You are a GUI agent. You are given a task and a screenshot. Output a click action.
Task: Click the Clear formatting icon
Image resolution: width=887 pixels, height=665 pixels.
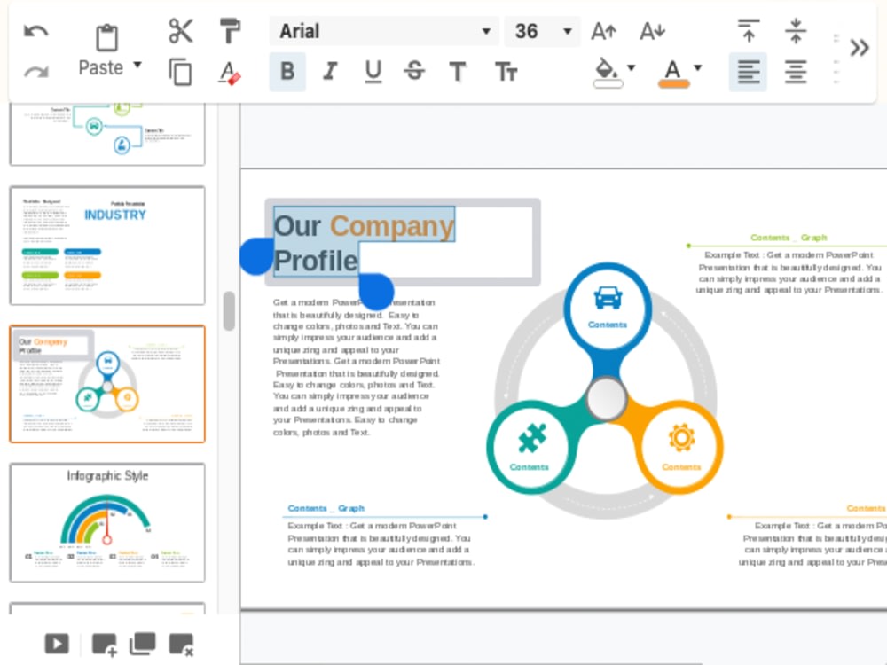click(230, 73)
